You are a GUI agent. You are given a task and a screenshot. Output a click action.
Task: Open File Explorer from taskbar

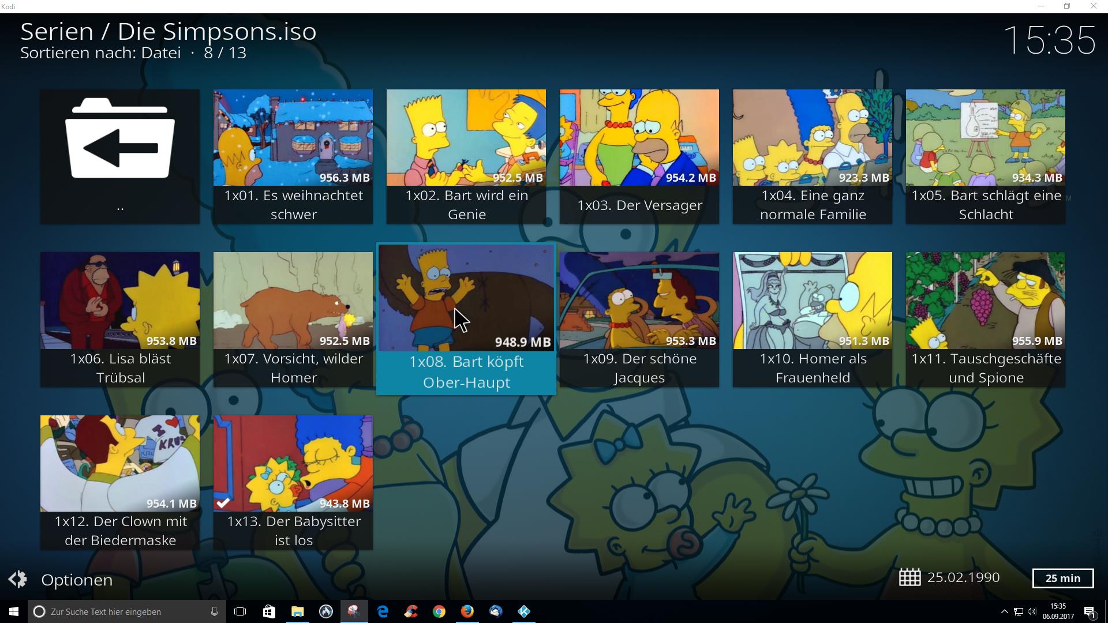pyautogui.click(x=297, y=611)
